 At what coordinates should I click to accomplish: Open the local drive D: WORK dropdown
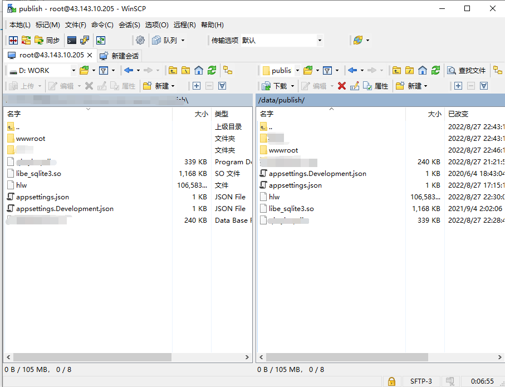(x=73, y=70)
